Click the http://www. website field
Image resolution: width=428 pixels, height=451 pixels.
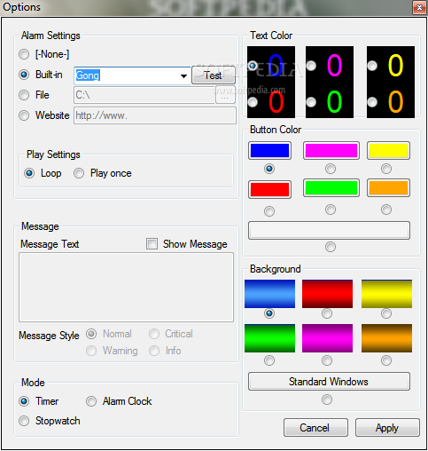(x=155, y=115)
